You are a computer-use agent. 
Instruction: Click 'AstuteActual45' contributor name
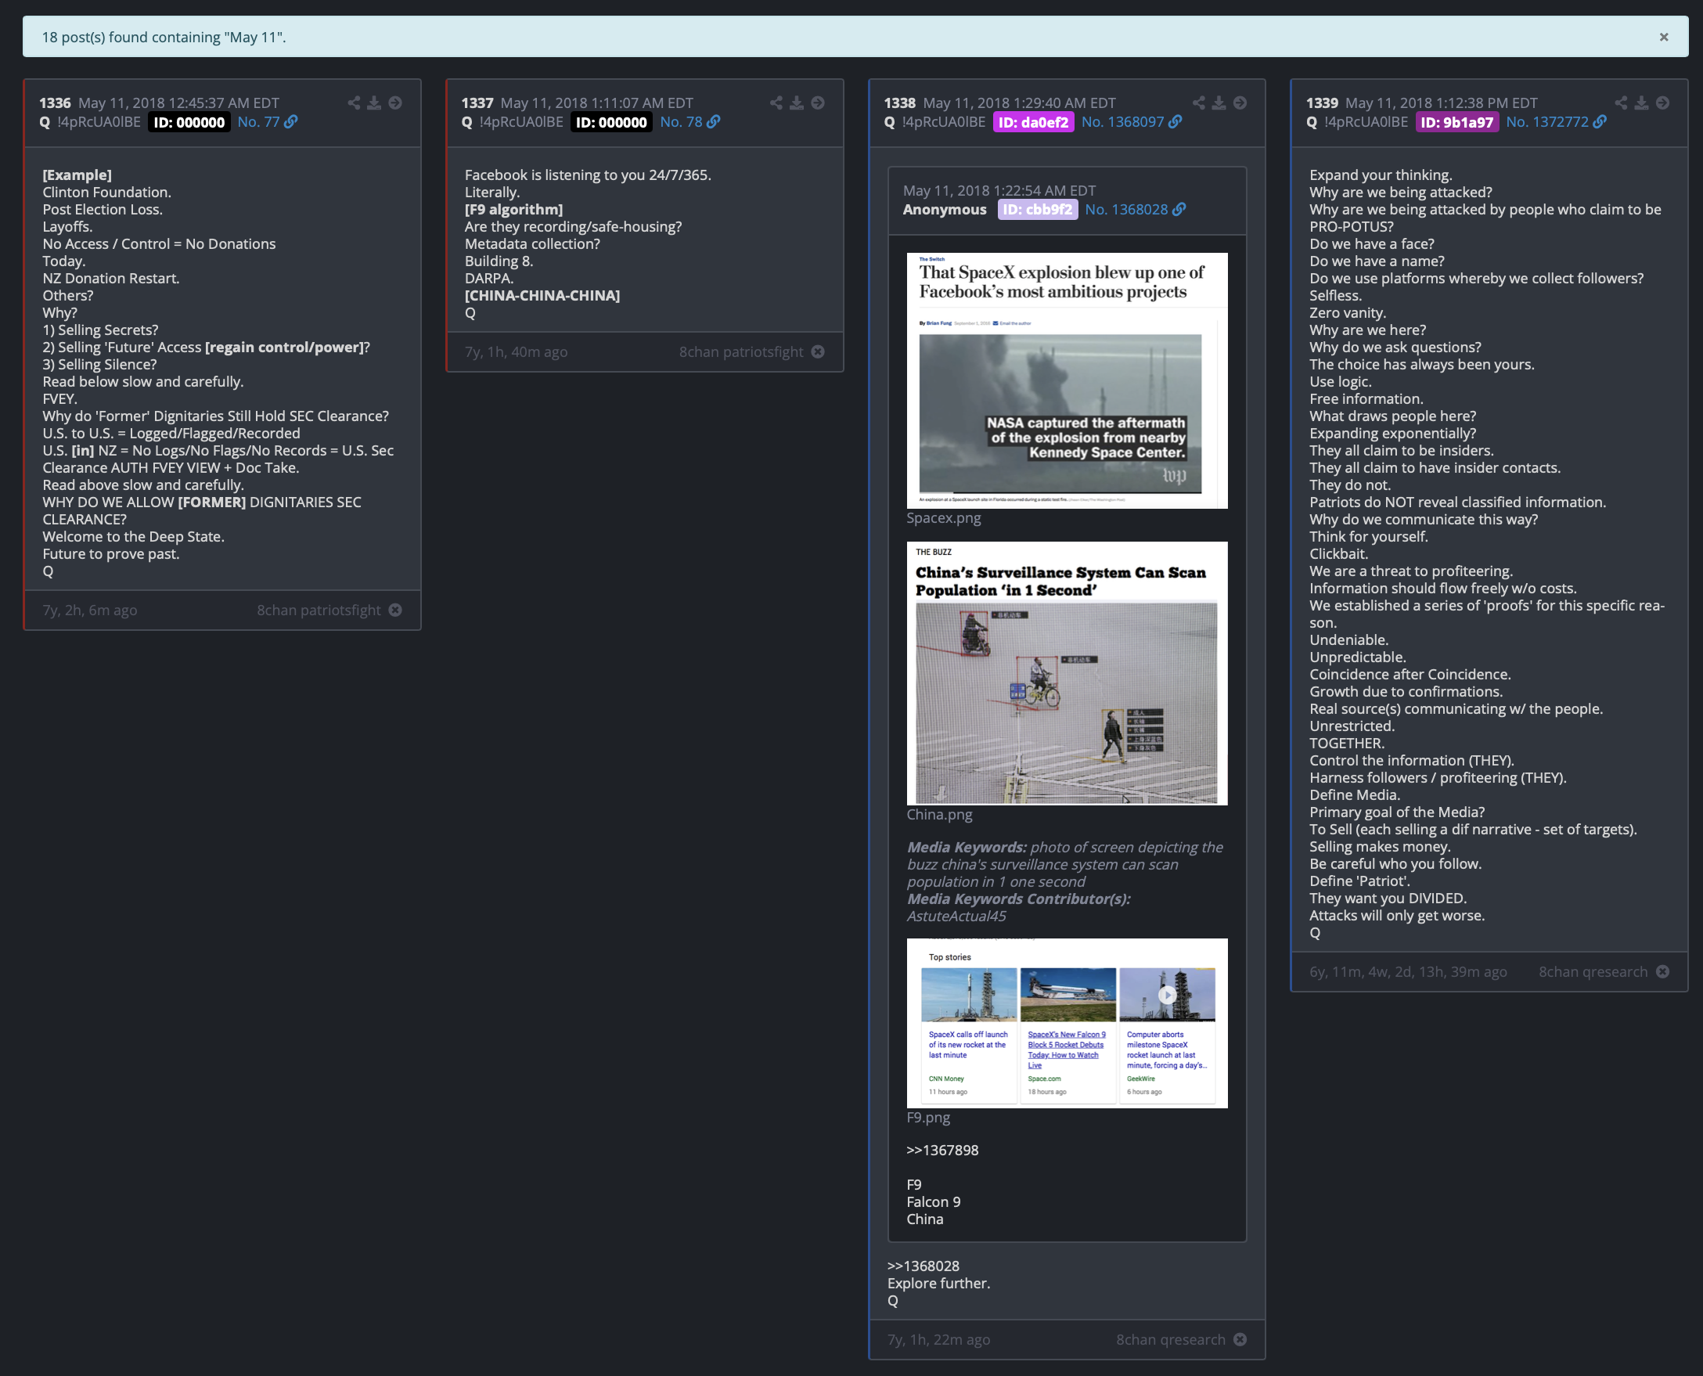(x=956, y=917)
